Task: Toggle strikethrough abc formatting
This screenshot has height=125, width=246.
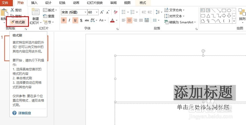Action: tap(87, 20)
